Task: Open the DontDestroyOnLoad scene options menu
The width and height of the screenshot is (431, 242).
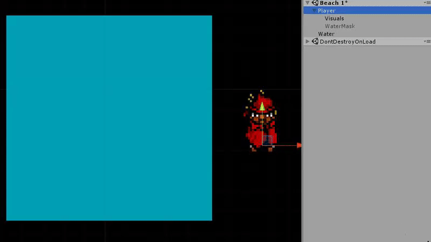Action: 427,41
